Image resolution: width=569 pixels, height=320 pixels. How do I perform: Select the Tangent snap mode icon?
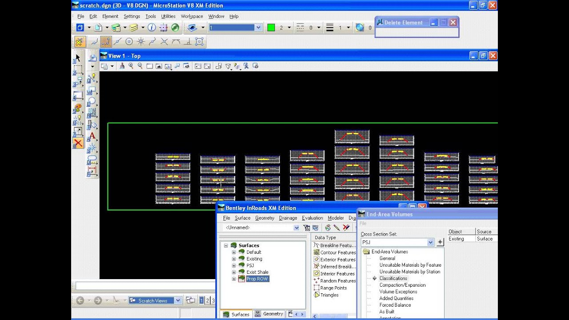point(176,42)
